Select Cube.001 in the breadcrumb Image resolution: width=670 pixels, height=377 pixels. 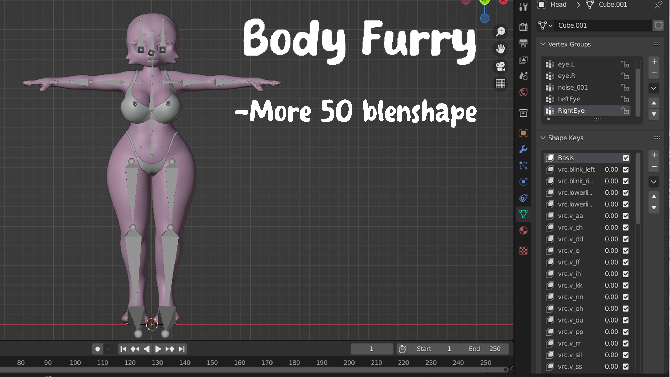click(612, 5)
